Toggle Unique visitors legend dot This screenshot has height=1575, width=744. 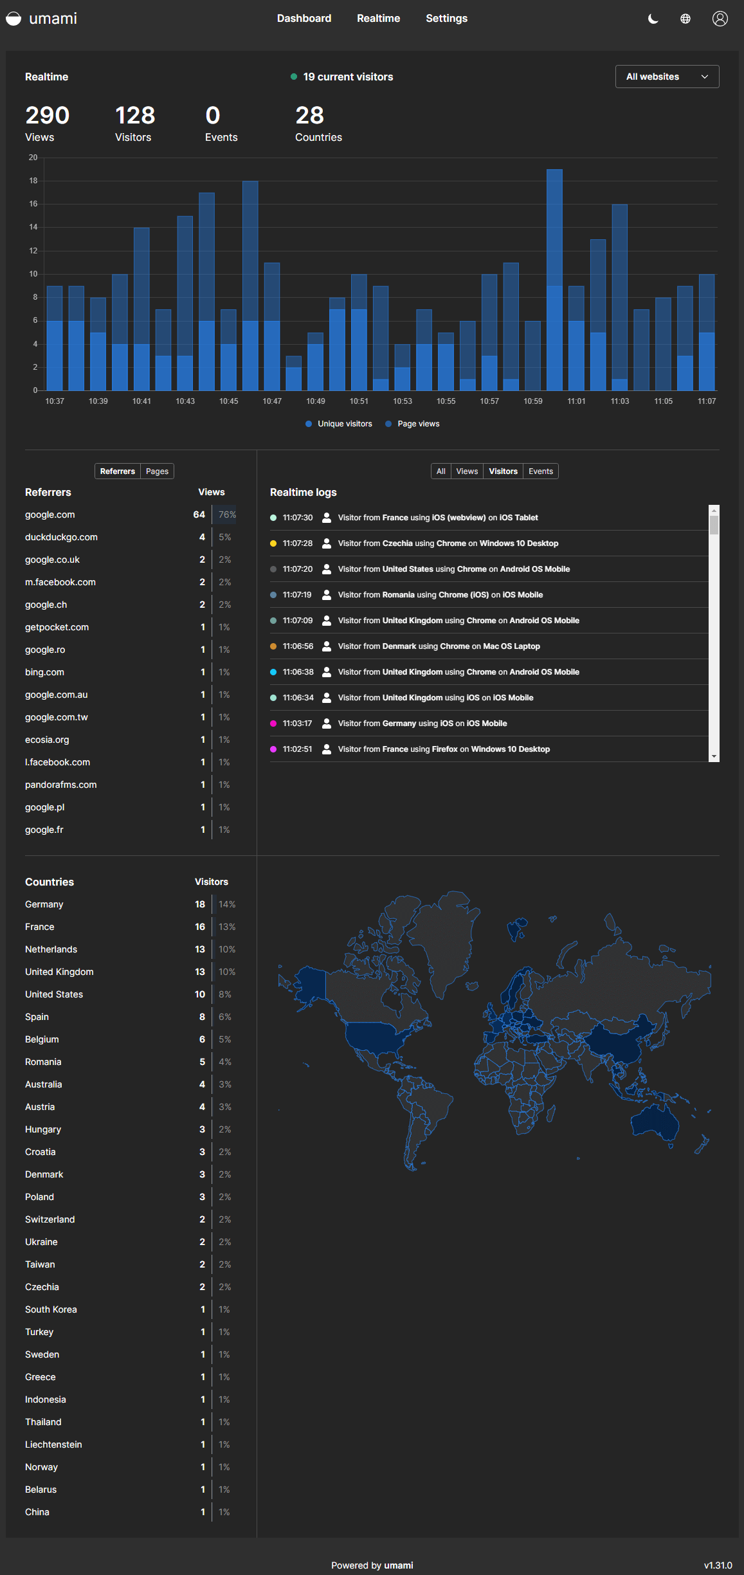[x=309, y=424]
